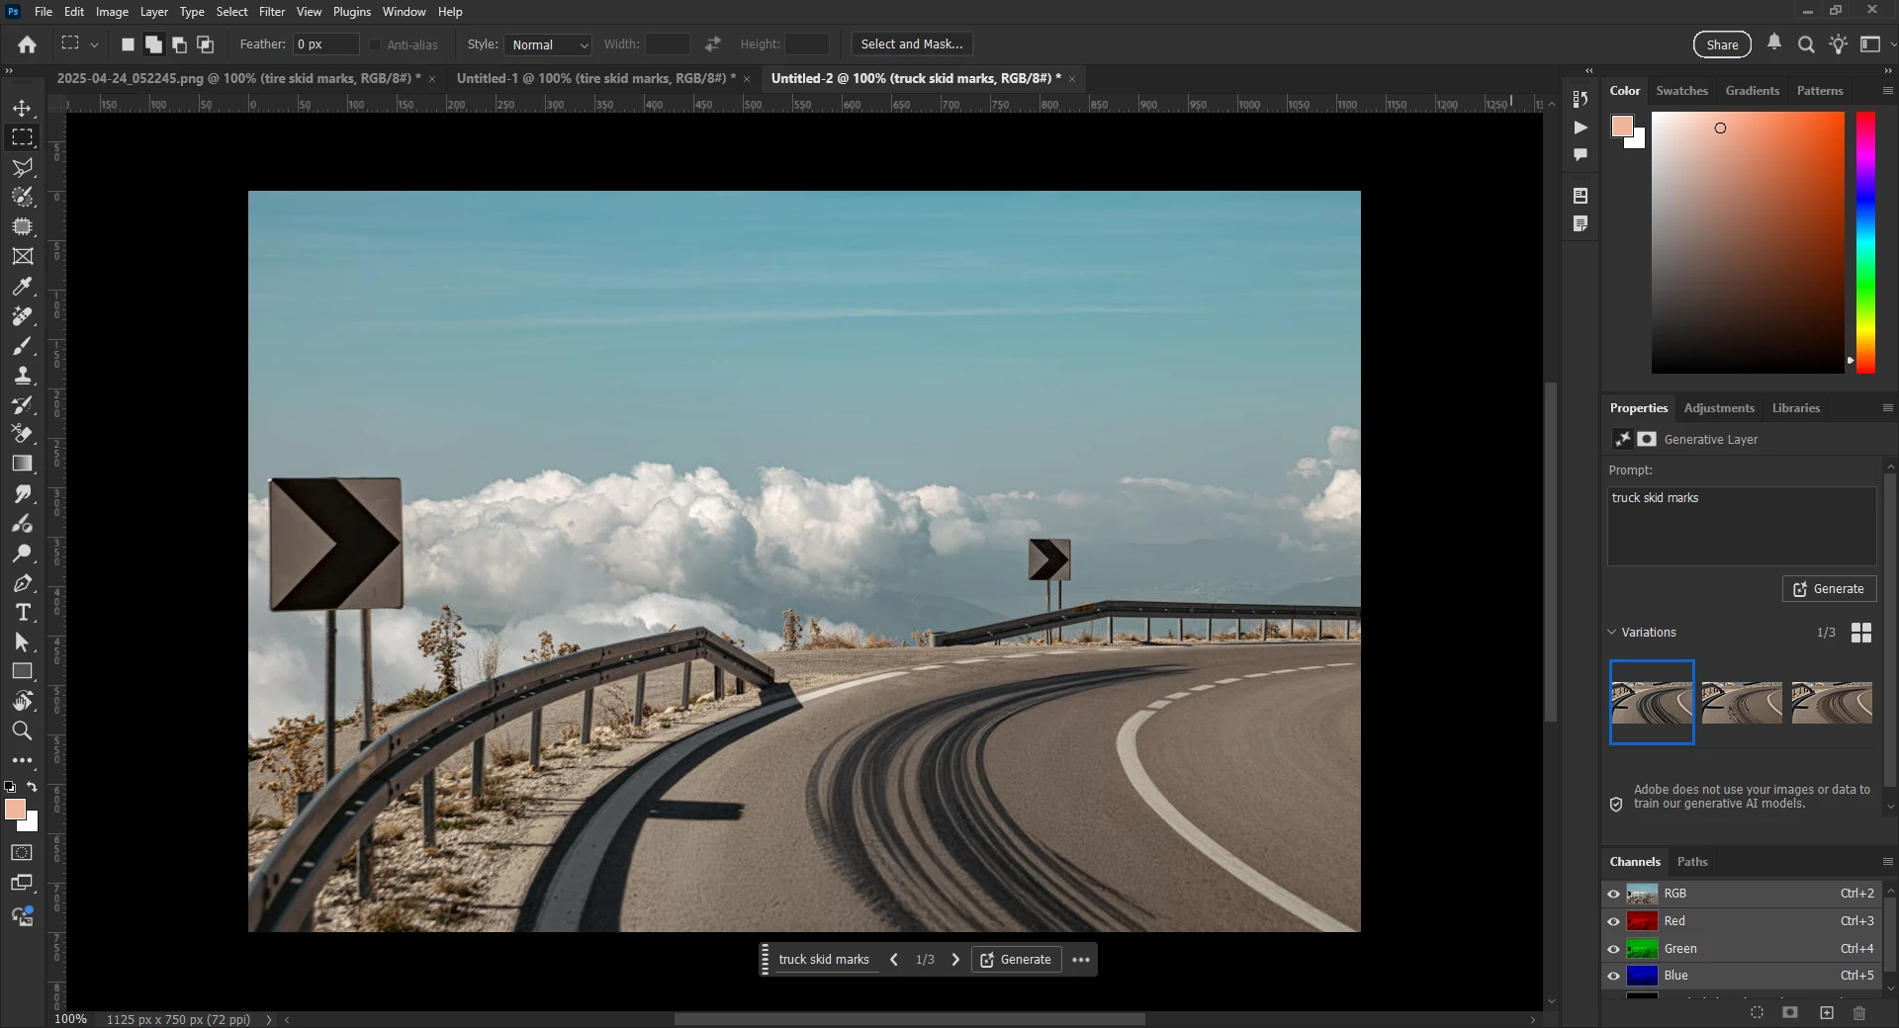Activate the Clone Stamp tool
1899x1028 pixels.
pos(22,376)
